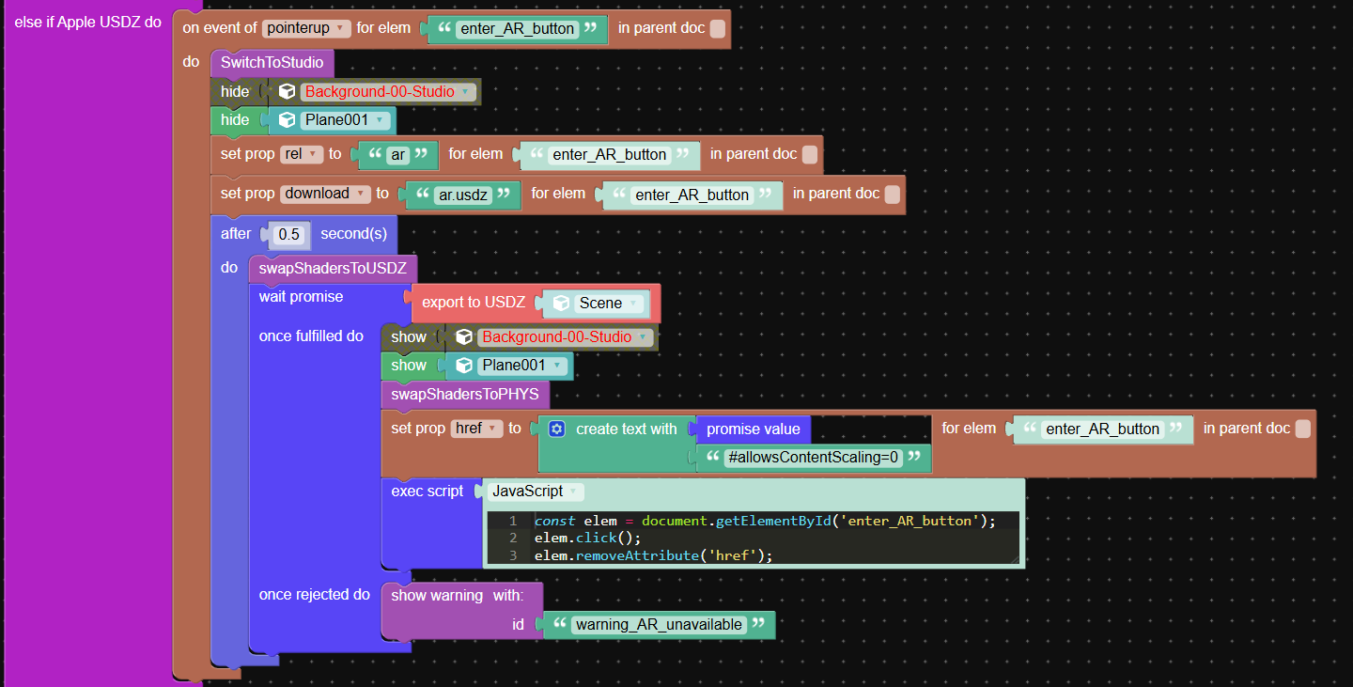Select the swapShadersToUSDZ procedure block
This screenshot has width=1353, height=687.
(x=333, y=269)
